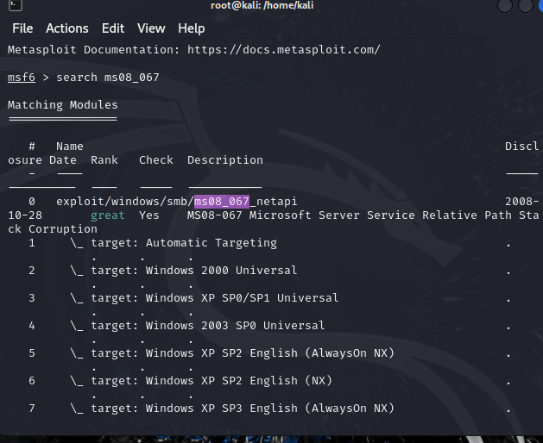
Task: Click the highlighted ms08_067 search match
Action: [x=221, y=202]
